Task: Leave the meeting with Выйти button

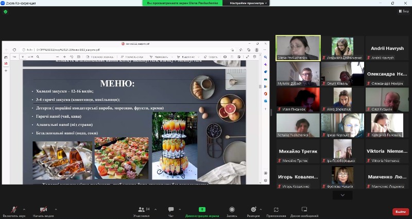Action: coord(401,211)
